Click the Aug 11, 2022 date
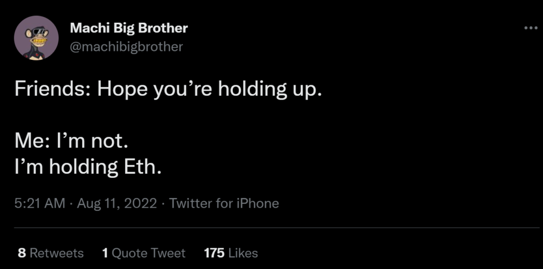Screen dimensions: 543x269 coord(117,203)
